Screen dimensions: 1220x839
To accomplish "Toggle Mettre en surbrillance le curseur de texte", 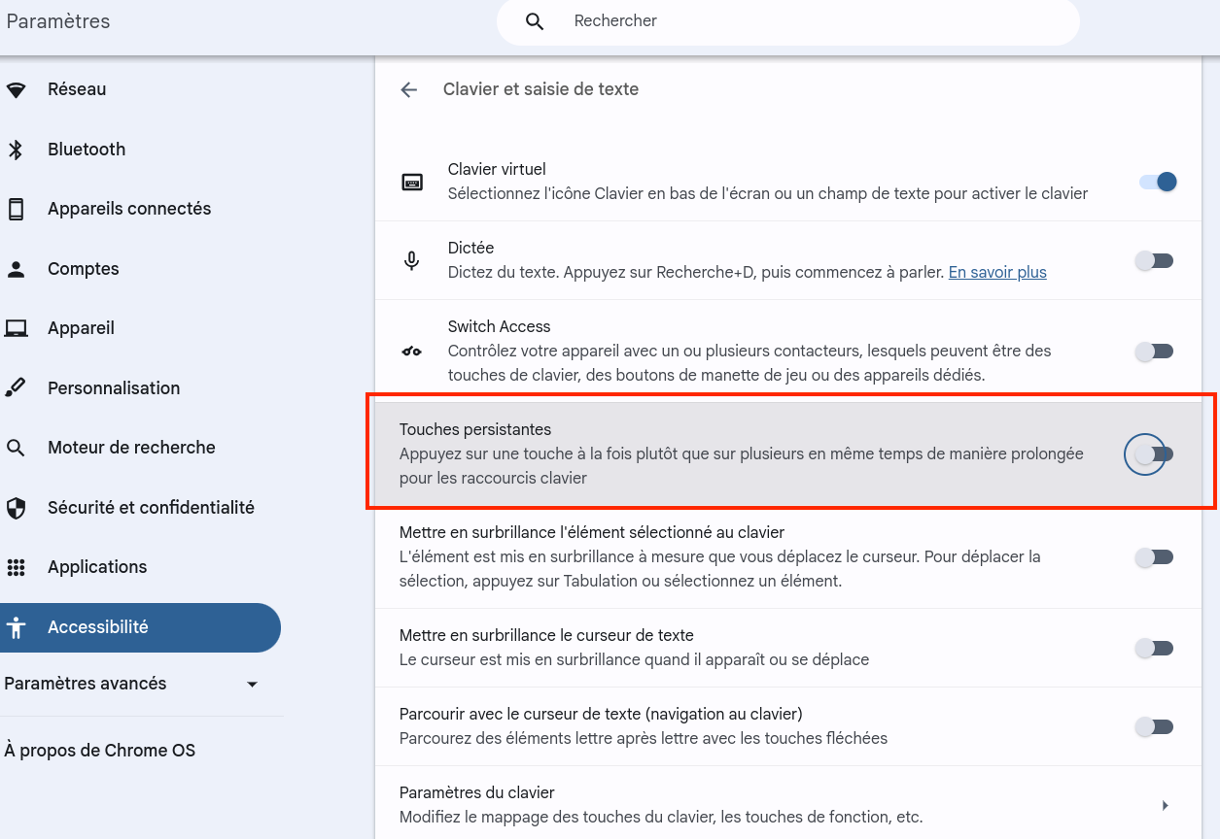I will 1154,648.
